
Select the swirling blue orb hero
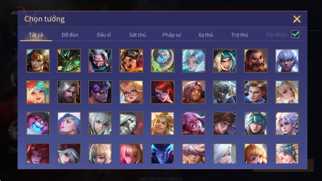(162, 61)
